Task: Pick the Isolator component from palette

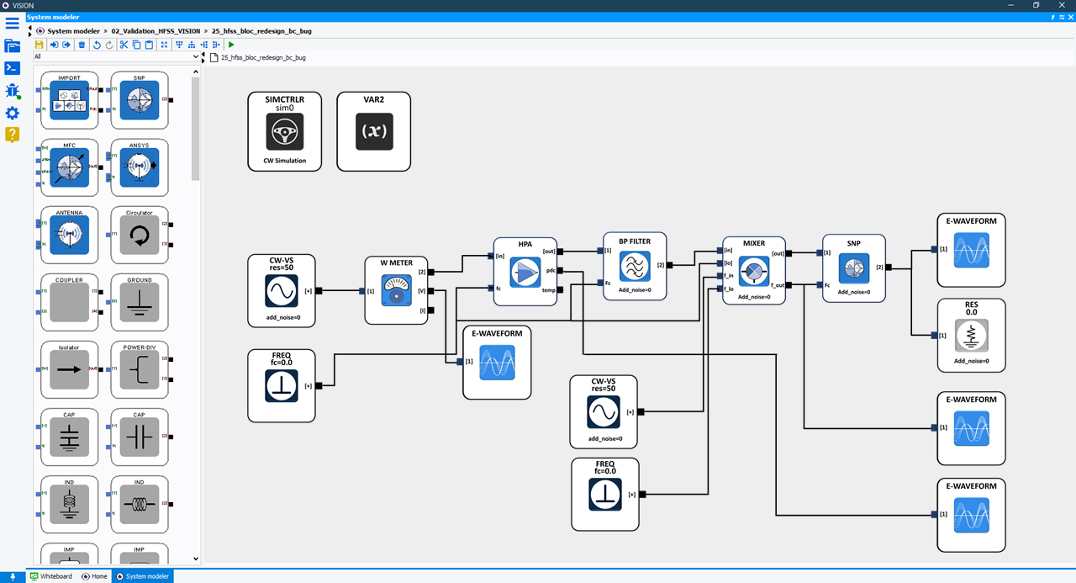Action: click(x=69, y=369)
